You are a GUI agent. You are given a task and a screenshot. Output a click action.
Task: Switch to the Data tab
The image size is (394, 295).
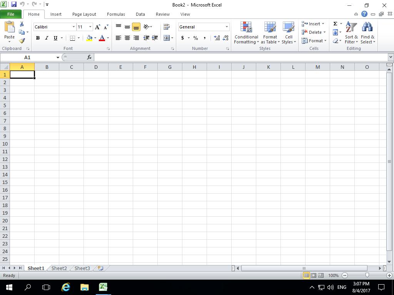coord(140,14)
